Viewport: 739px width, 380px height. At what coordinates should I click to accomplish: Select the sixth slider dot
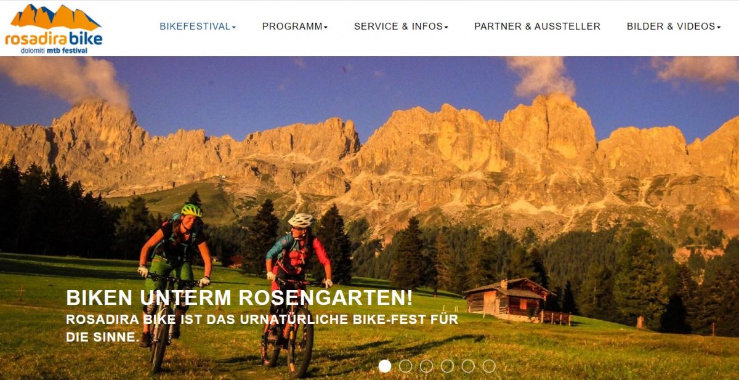coord(489,366)
